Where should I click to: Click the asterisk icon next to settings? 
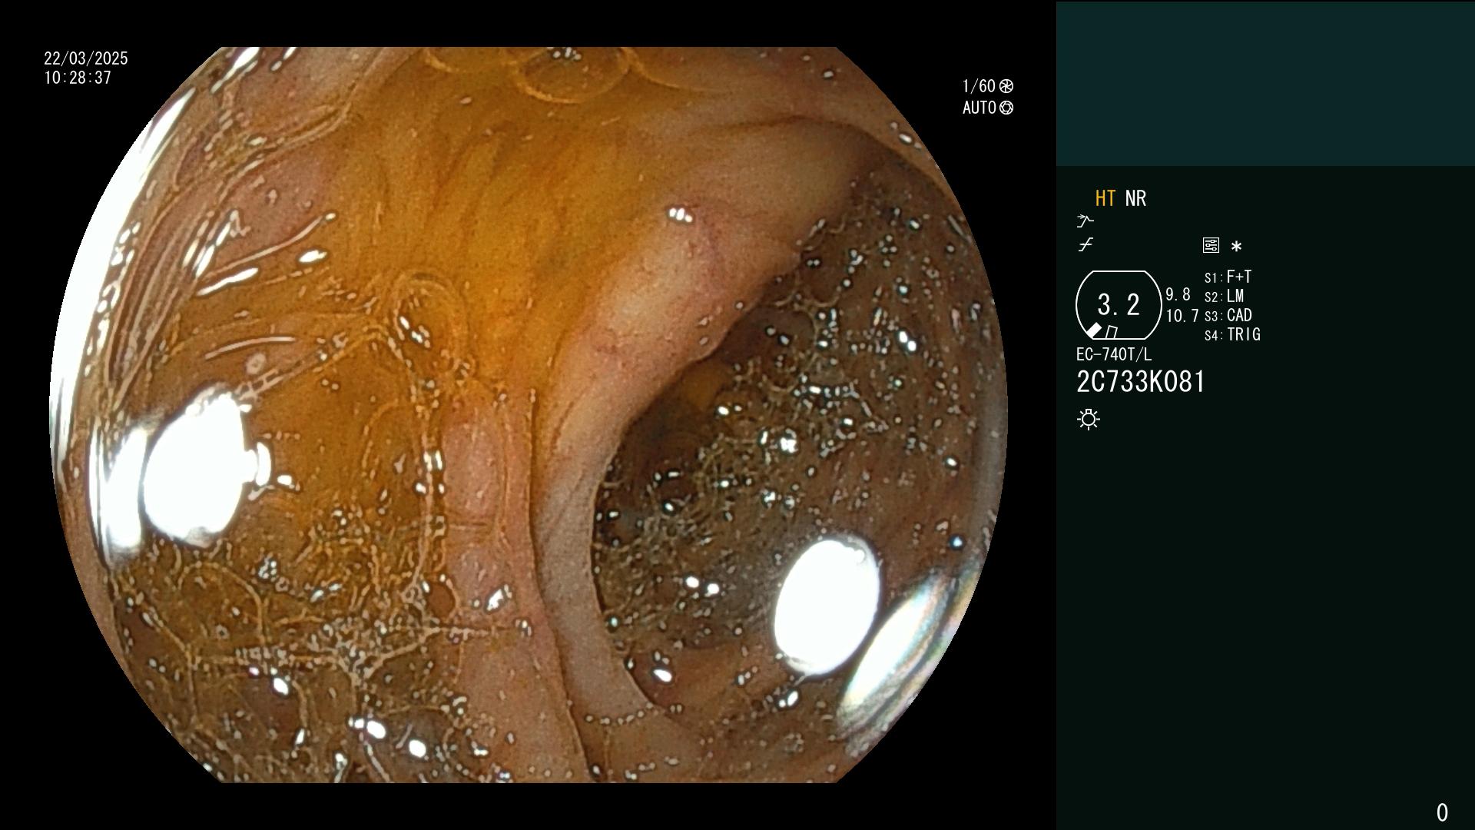1236,247
